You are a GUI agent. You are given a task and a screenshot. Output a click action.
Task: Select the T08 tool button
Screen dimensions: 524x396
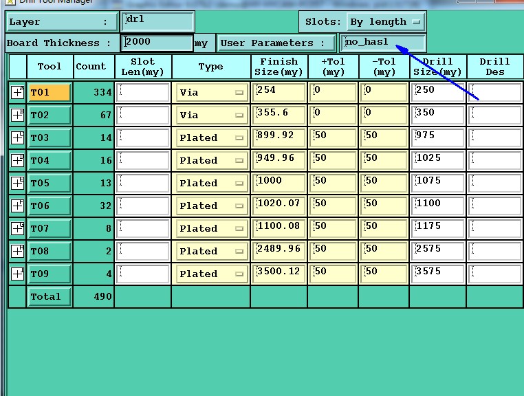[49, 251]
